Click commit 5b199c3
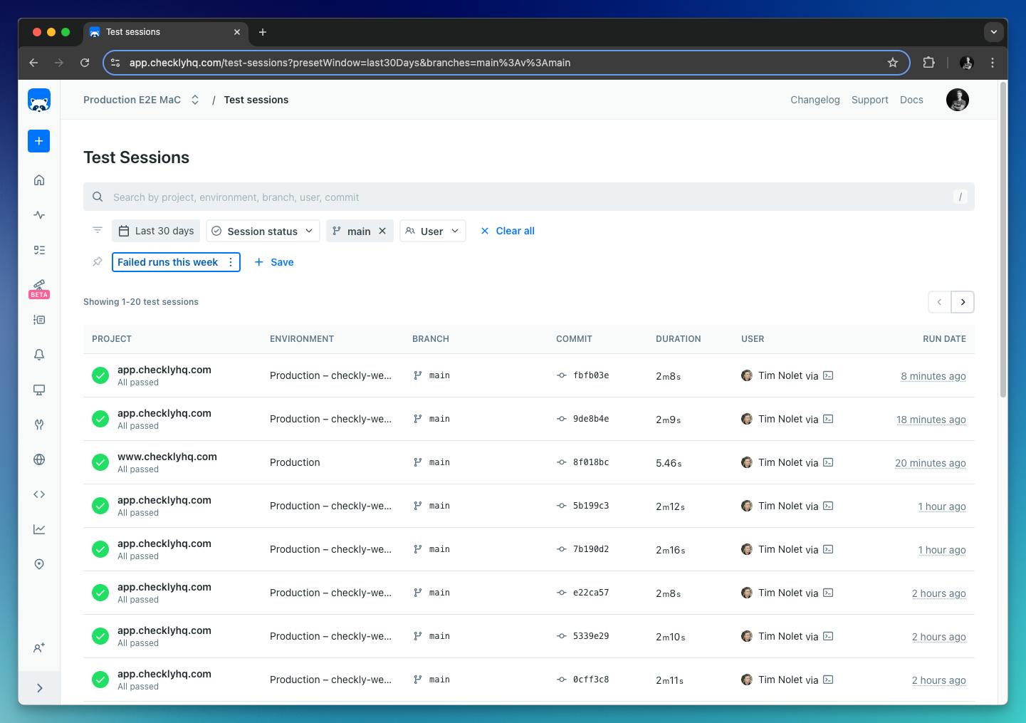Screen dimensions: 1026x723 (591, 506)
